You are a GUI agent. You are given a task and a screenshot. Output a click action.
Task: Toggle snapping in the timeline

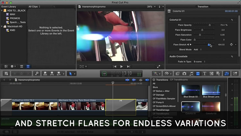click(x=147, y=80)
